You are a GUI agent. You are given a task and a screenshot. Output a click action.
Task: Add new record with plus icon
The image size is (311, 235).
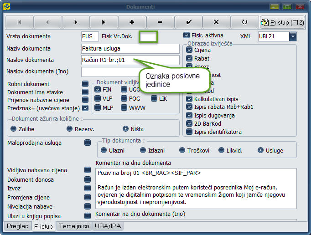coord(132,22)
